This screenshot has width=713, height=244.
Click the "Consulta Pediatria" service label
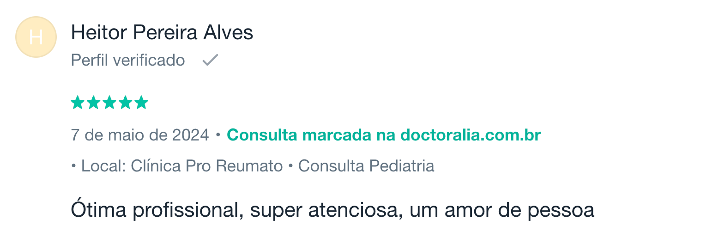pos(366,166)
